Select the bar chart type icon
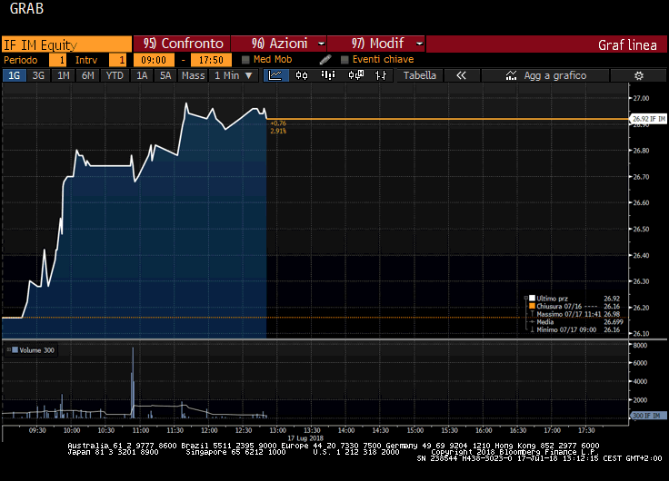The width and height of the screenshot is (669, 481). tap(327, 75)
